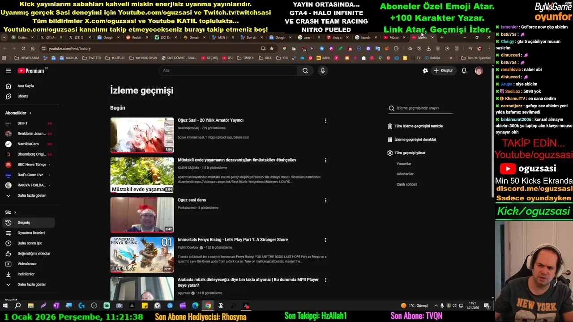Open the YAYINLIK OYUN bookmarks folder
This screenshot has height=322, width=573.
(x=143, y=58)
